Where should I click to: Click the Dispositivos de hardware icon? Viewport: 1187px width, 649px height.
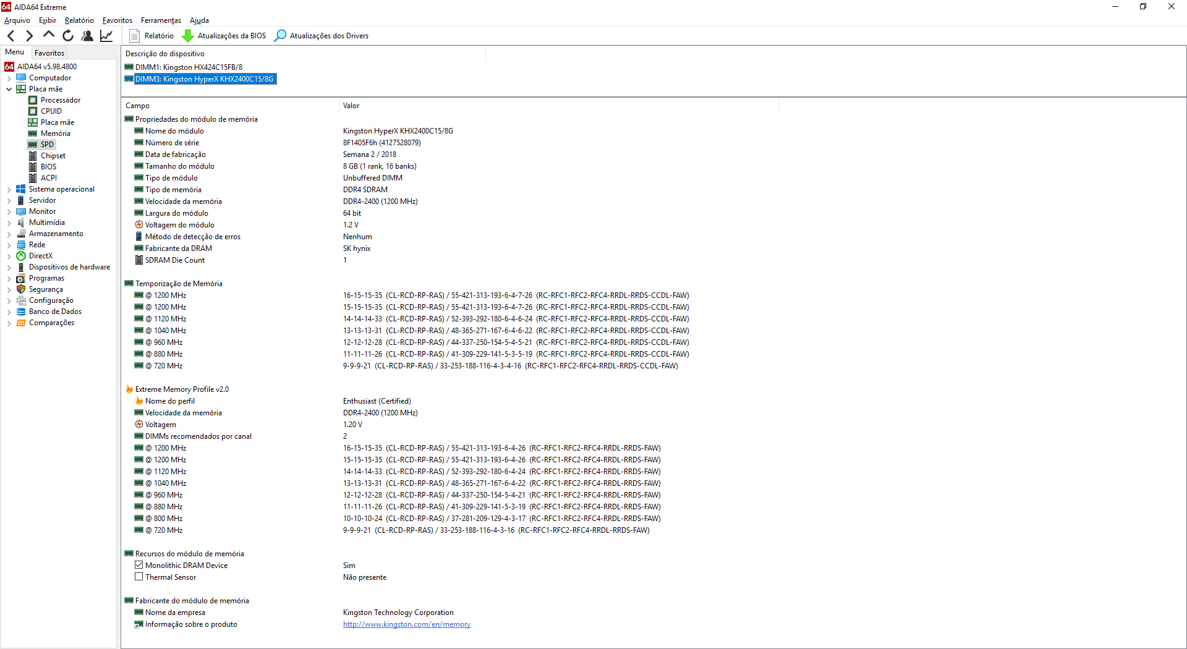[21, 267]
